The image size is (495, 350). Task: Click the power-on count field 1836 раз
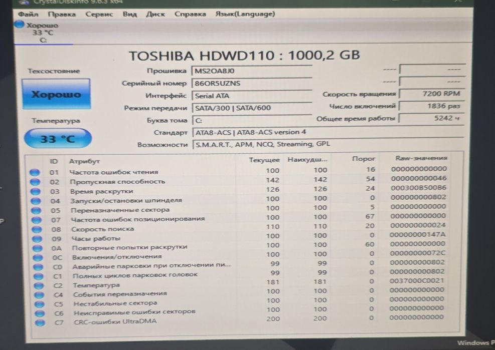click(x=431, y=106)
